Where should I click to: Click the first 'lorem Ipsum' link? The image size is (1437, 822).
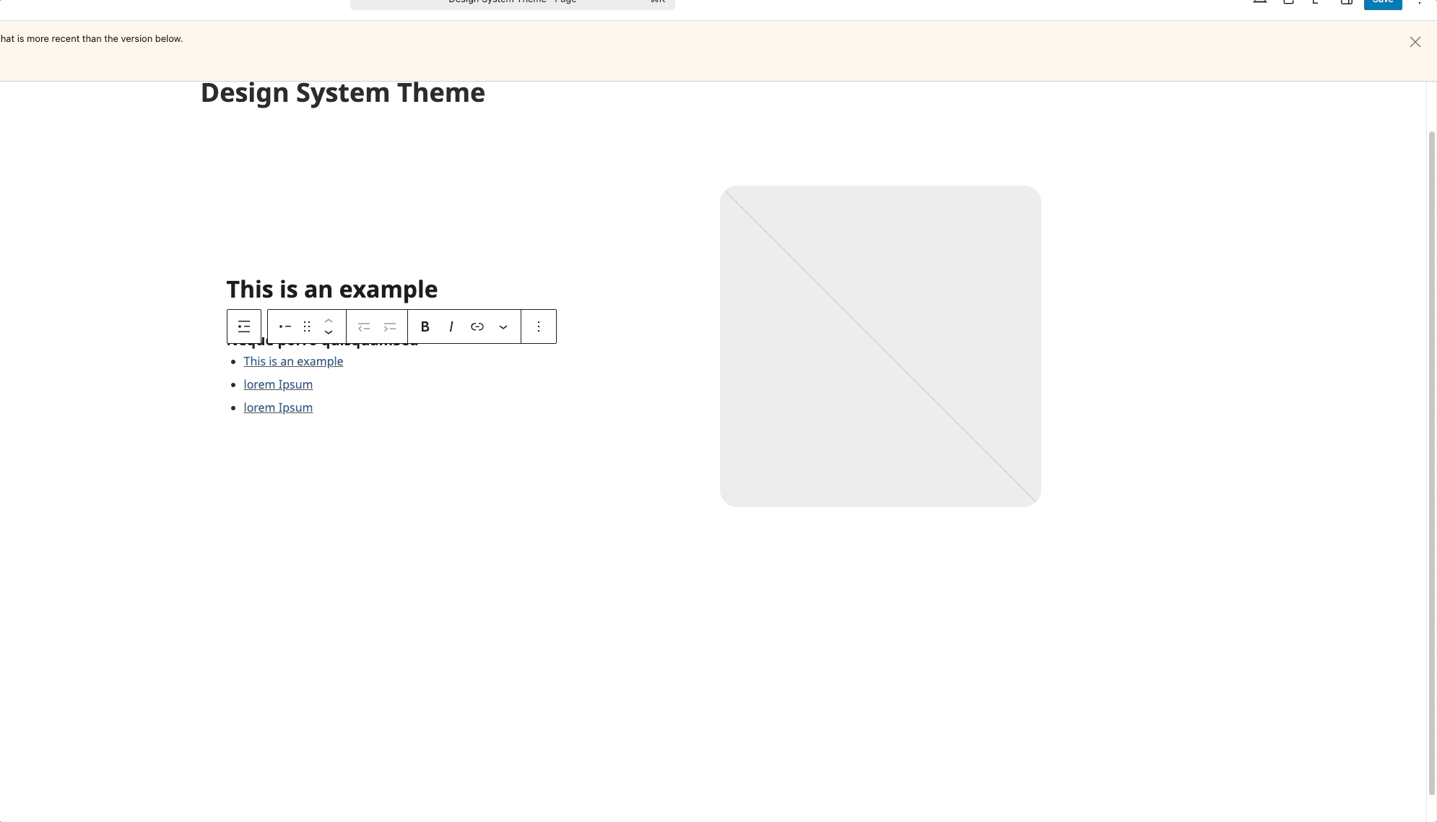point(278,384)
